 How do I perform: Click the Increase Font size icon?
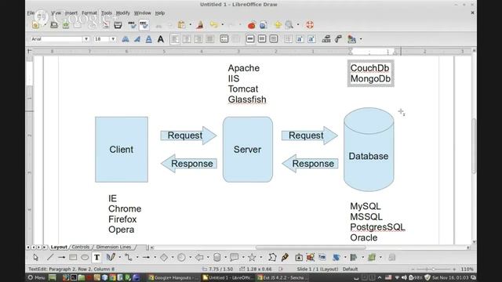pos(300,39)
